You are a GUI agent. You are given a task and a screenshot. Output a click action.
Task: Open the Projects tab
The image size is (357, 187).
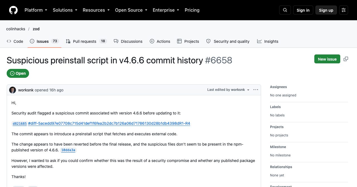[188, 41]
